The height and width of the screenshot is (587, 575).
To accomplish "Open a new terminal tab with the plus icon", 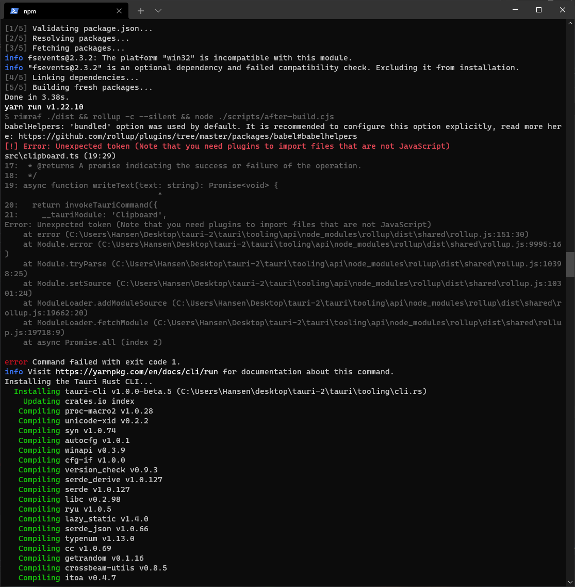I will (x=141, y=11).
